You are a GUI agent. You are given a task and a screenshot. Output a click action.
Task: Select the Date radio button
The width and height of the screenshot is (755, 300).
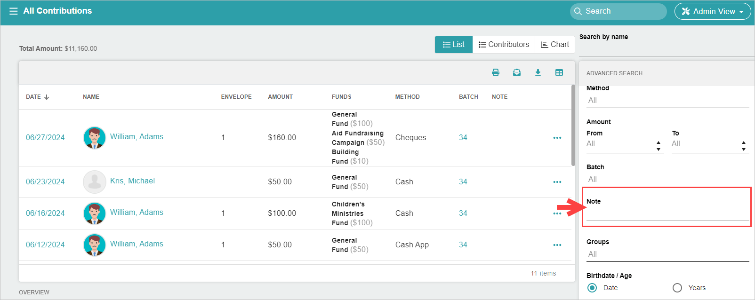pos(592,288)
